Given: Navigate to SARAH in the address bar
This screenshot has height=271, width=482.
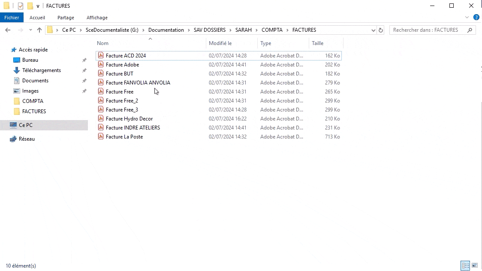Looking at the screenshot, I should click(x=244, y=30).
